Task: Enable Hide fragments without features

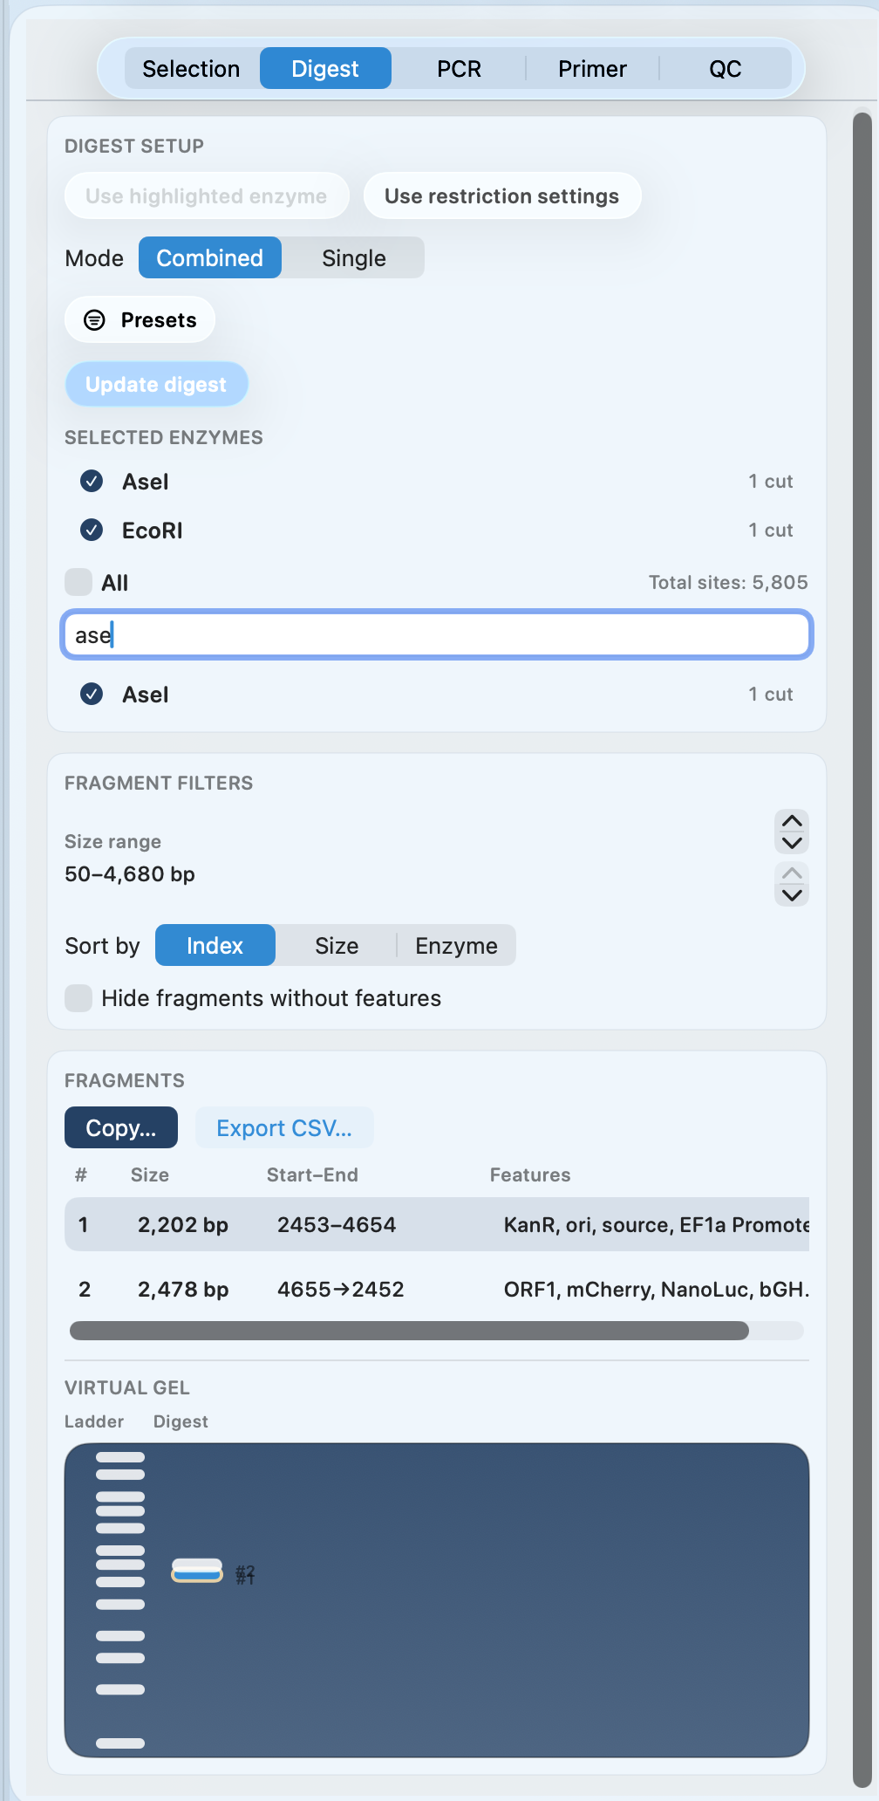Action: [78, 998]
